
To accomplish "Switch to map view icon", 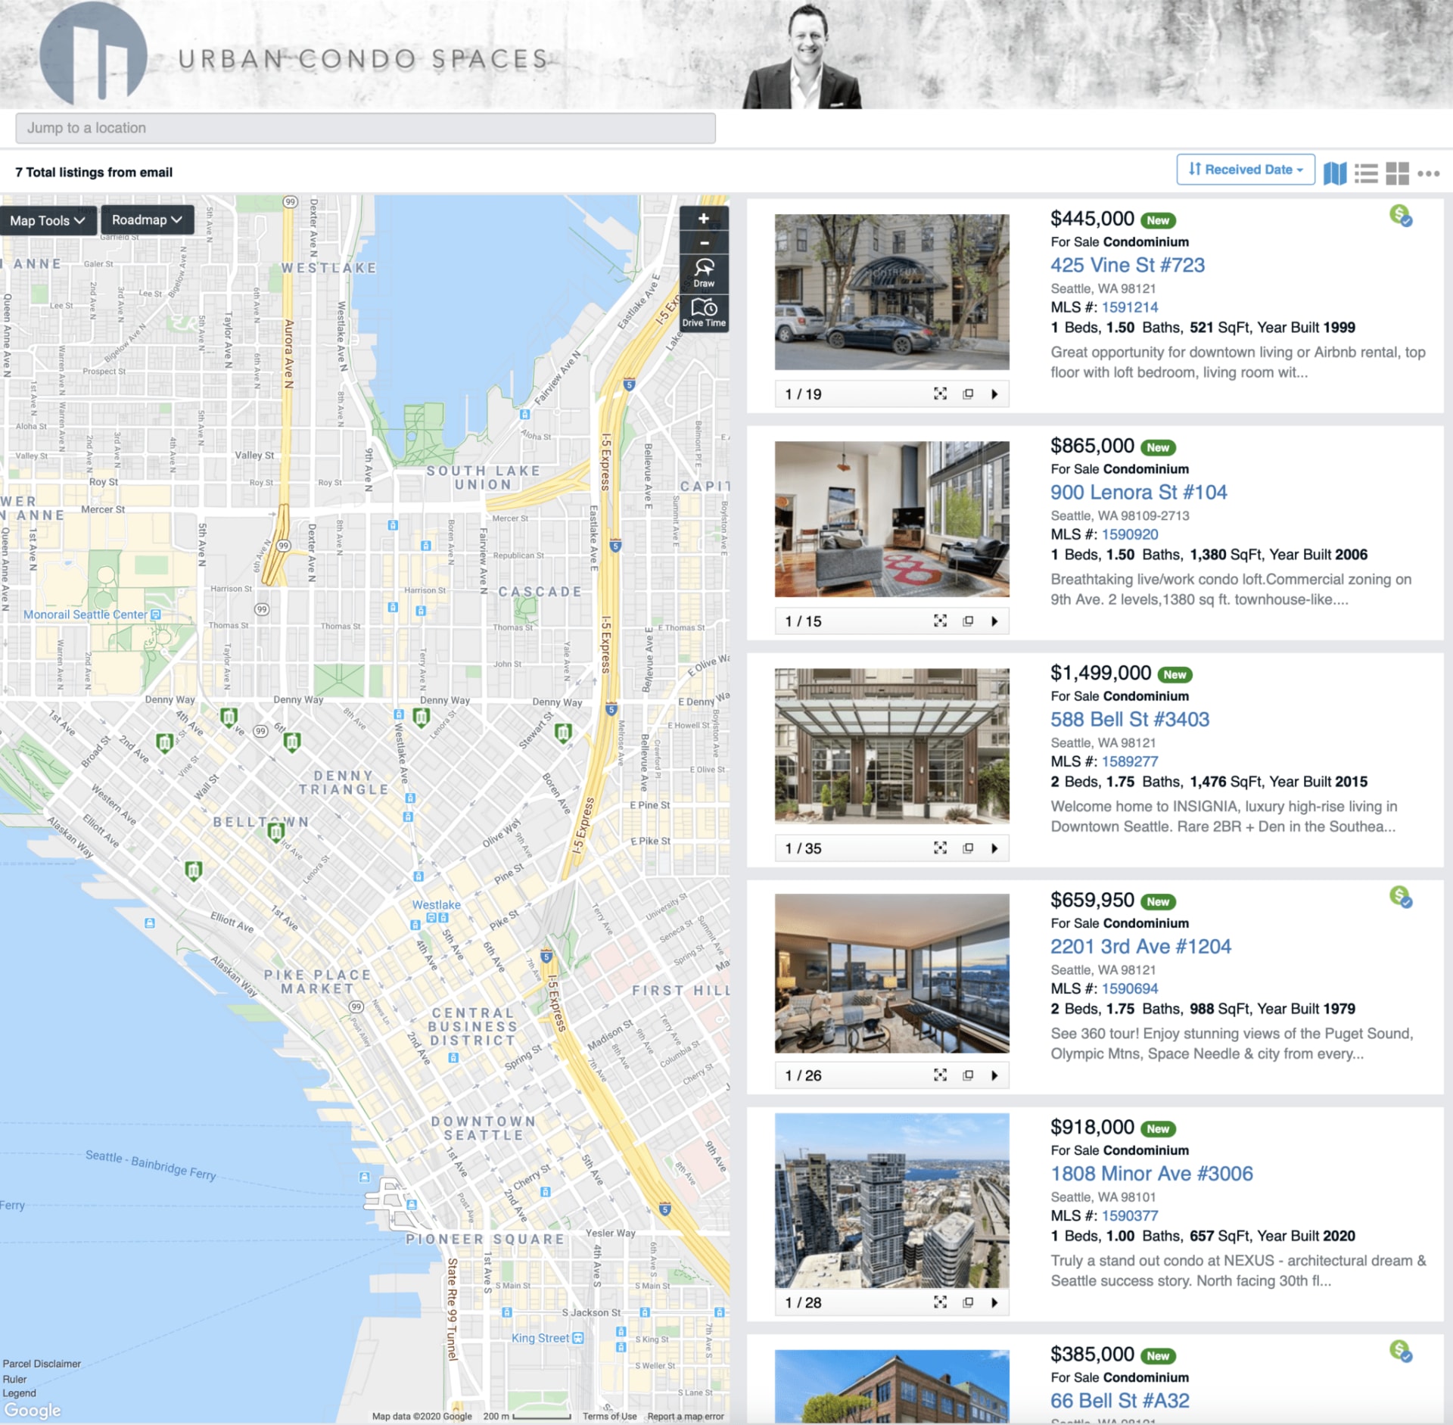I will click(1335, 173).
